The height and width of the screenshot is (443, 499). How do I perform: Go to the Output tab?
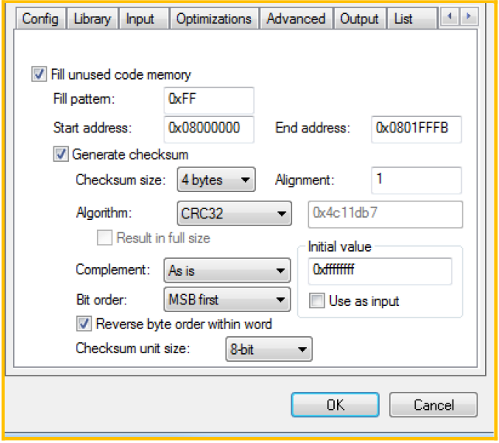click(360, 19)
